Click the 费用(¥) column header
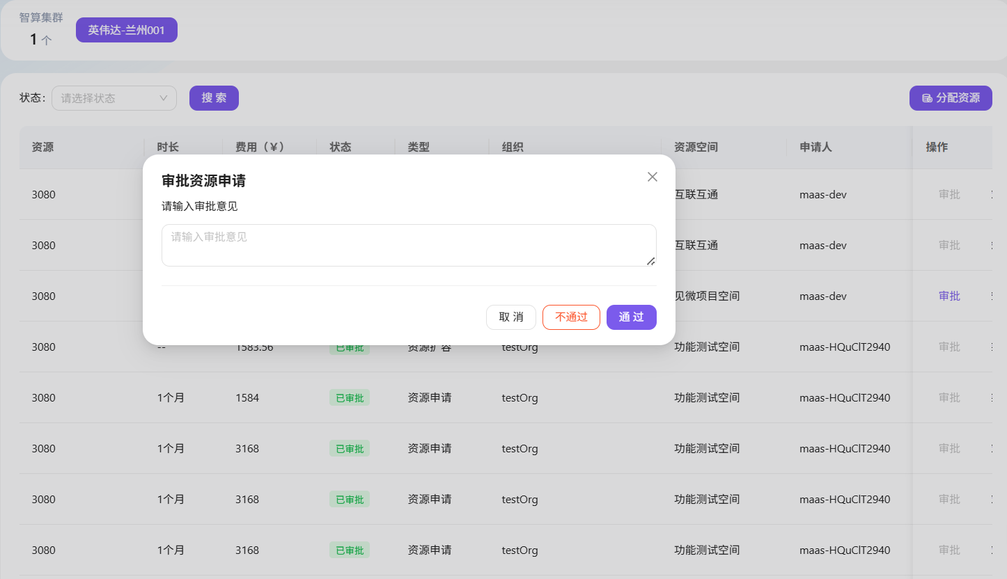1007x579 pixels. pyautogui.click(x=260, y=147)
